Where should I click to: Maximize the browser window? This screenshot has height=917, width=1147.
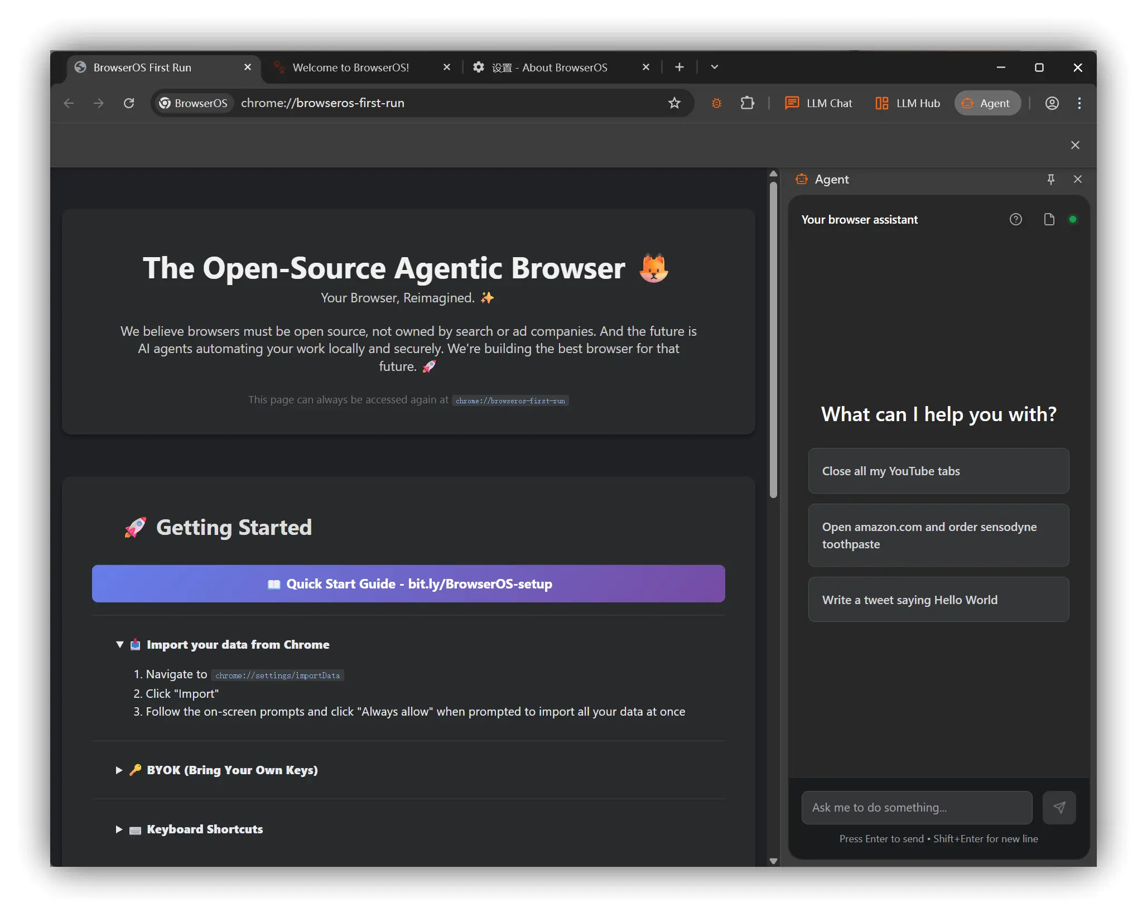coord(1039,67)
